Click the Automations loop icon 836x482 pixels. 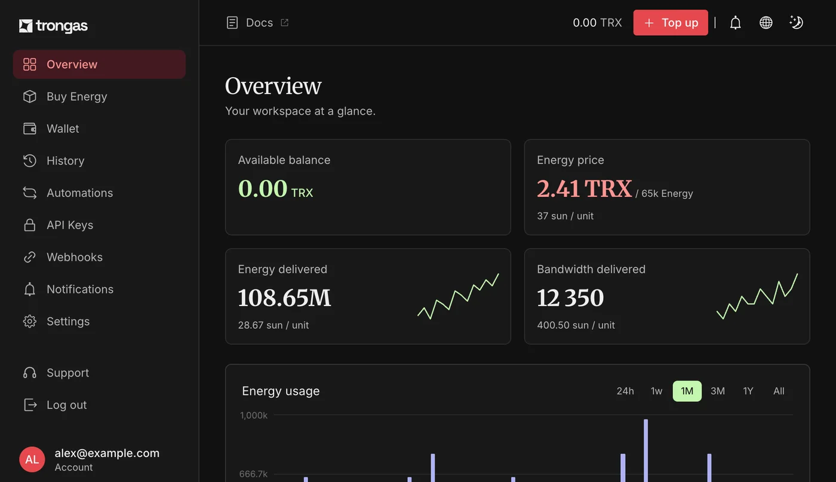click(30, 193)
